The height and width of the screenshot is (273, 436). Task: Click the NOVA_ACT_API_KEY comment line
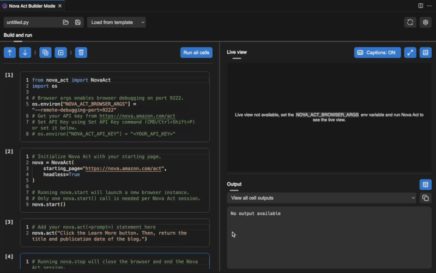[104, 134]
